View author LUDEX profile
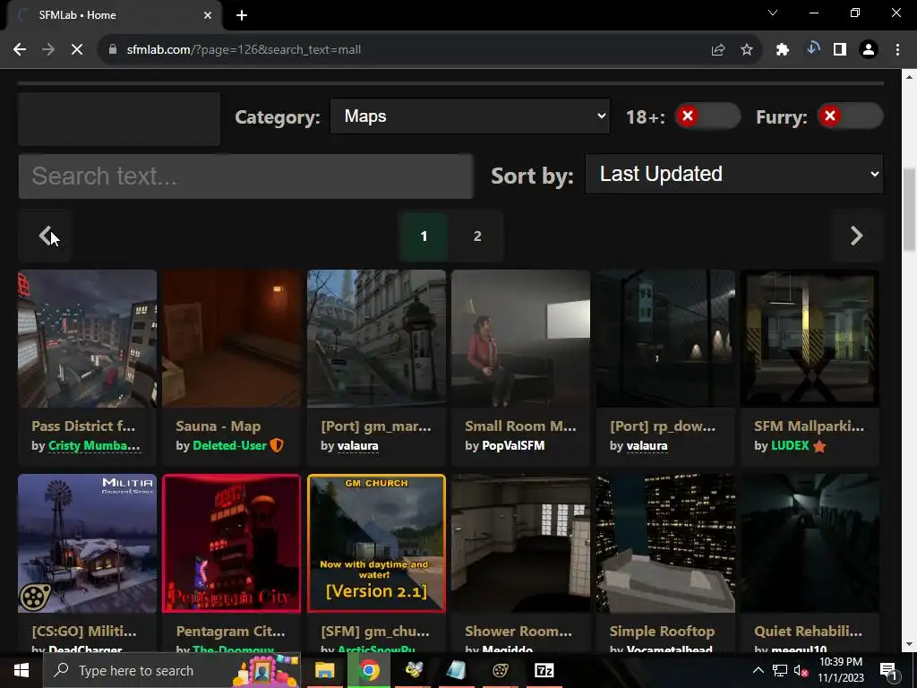917x688 pixels. pos(790,446)
